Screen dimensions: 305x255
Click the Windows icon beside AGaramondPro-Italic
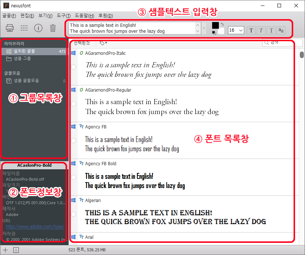(73, 53)
